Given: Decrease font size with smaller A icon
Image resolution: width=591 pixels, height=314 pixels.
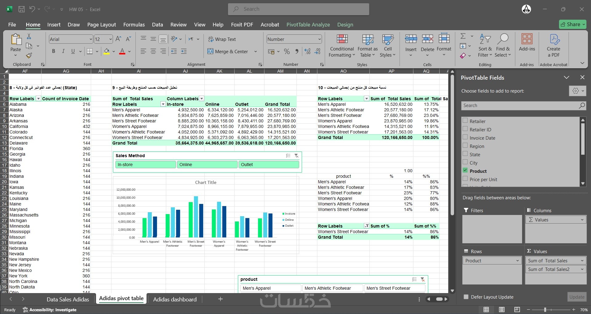Looking at the screenshot, I should 129,39.
